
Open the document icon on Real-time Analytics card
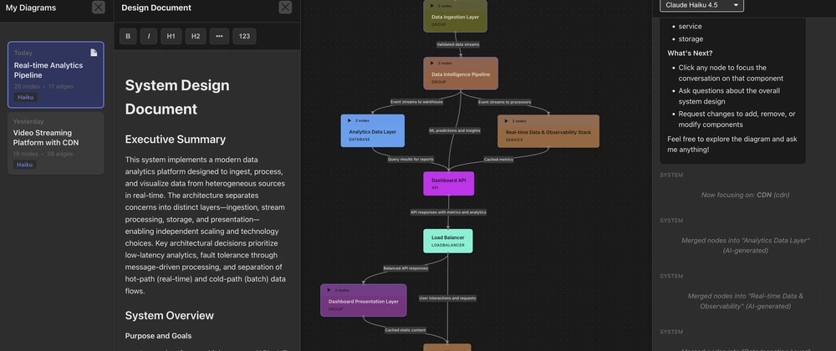pos(94,52)
